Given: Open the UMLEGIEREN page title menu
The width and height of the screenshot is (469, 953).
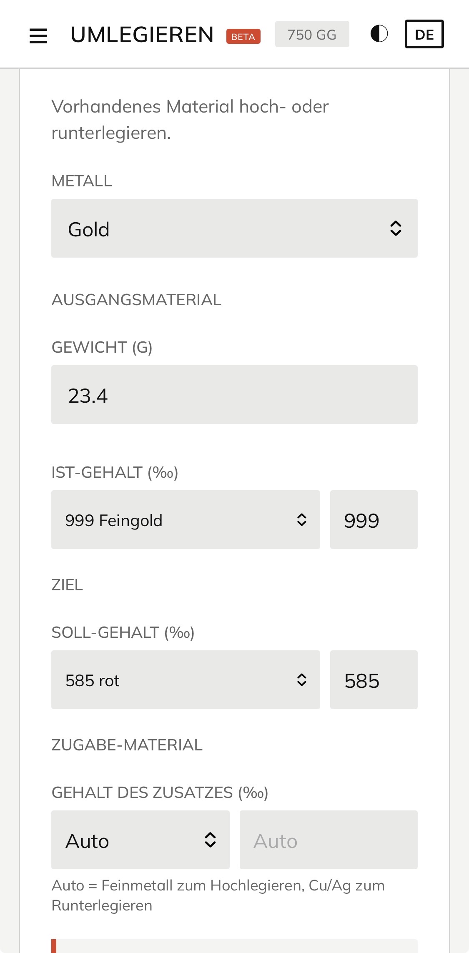Looking at the screenshot, I should [142, 35].
